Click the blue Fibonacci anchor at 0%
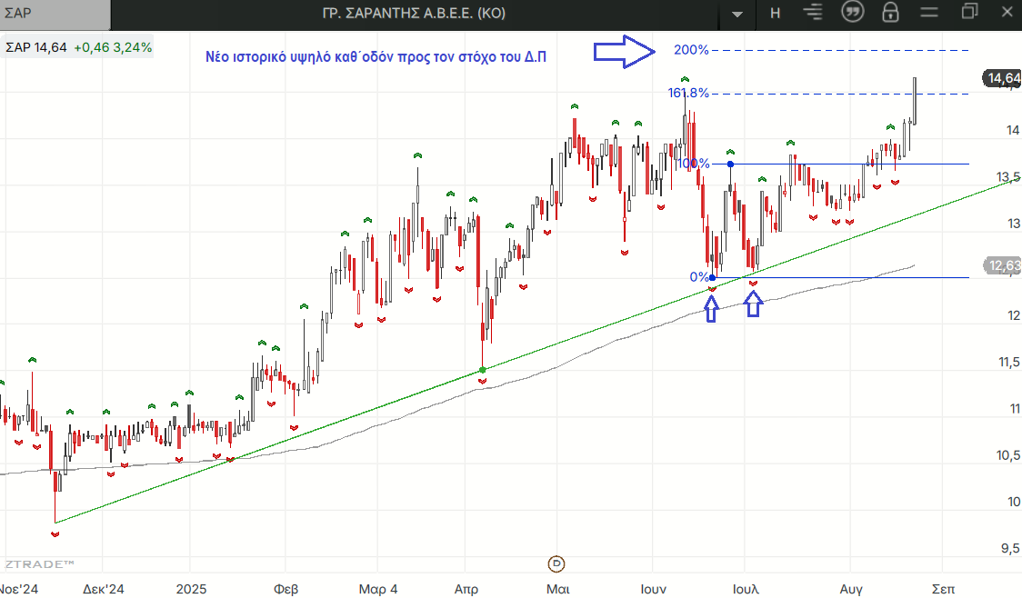Viewport: 1022px width, 598px height. pyautogui.click(x=713, y=277)
